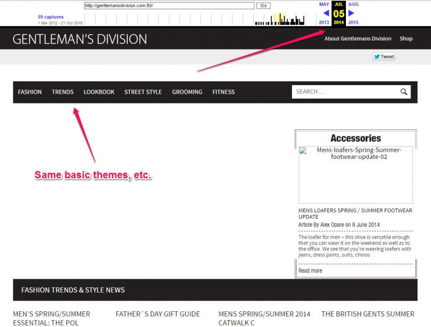The image size is (431, 327).
Task: Open Mens Spring/Summer 2014 Catwalk article
Action: (x=265, y=318)
